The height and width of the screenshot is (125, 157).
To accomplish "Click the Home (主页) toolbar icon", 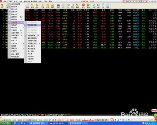I will click(2, 6).
